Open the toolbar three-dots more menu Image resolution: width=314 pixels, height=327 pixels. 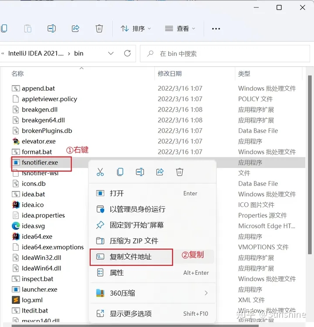coord(216,29)
